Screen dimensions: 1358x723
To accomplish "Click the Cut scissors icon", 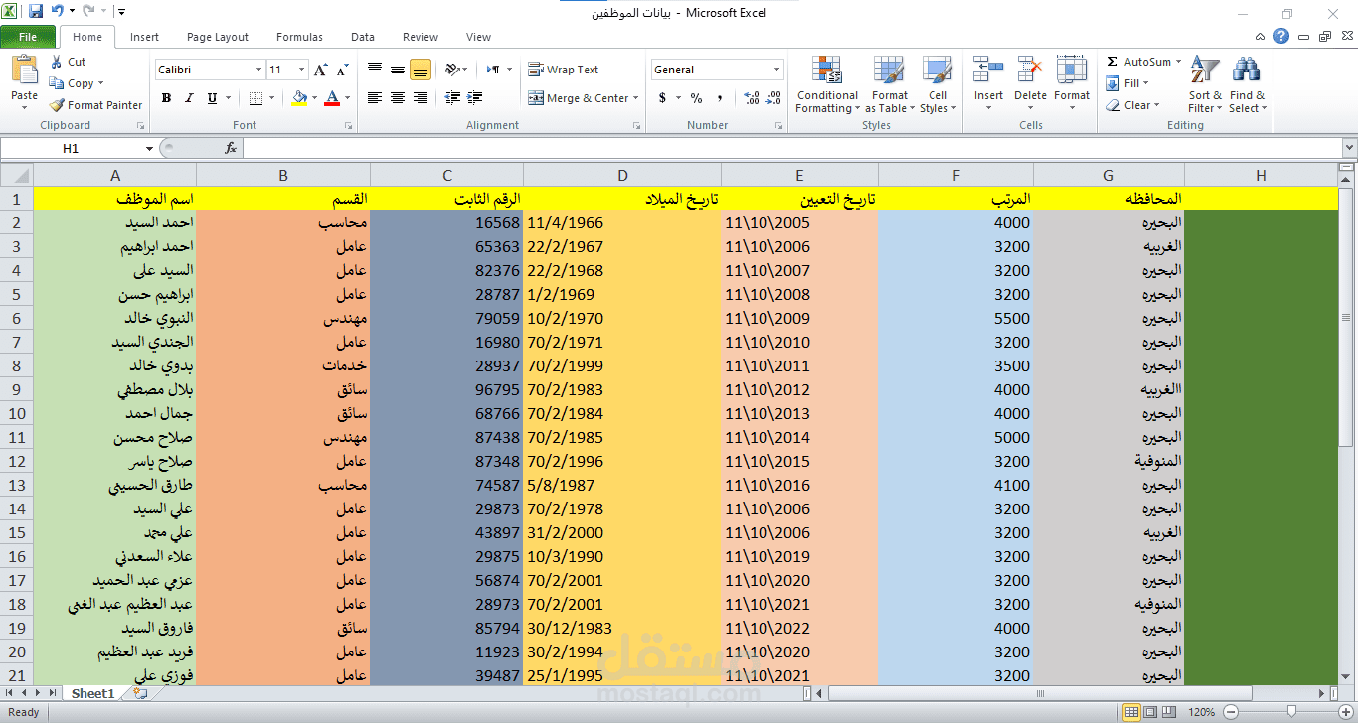I will (x=57, y=62).
